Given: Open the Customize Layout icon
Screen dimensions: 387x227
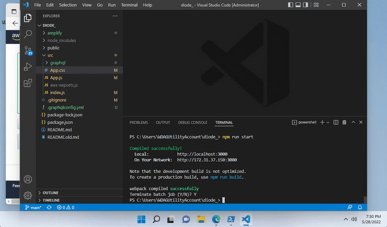Looking at the screenshot, I should [x=316, y=5].
